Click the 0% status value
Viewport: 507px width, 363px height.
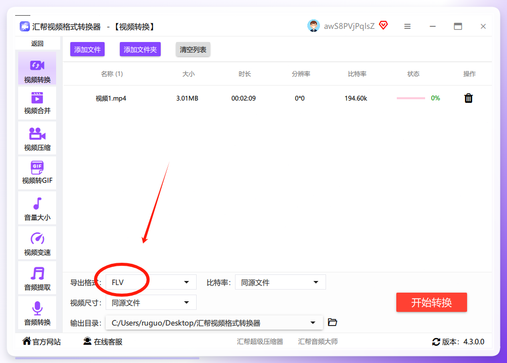[436, 98]
